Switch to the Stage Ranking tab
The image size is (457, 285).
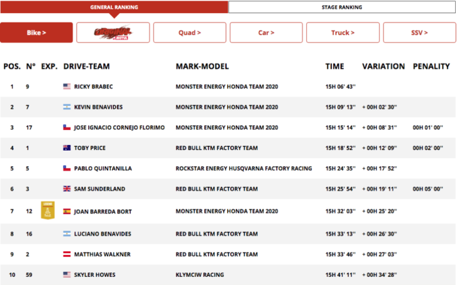coord(342,7)
